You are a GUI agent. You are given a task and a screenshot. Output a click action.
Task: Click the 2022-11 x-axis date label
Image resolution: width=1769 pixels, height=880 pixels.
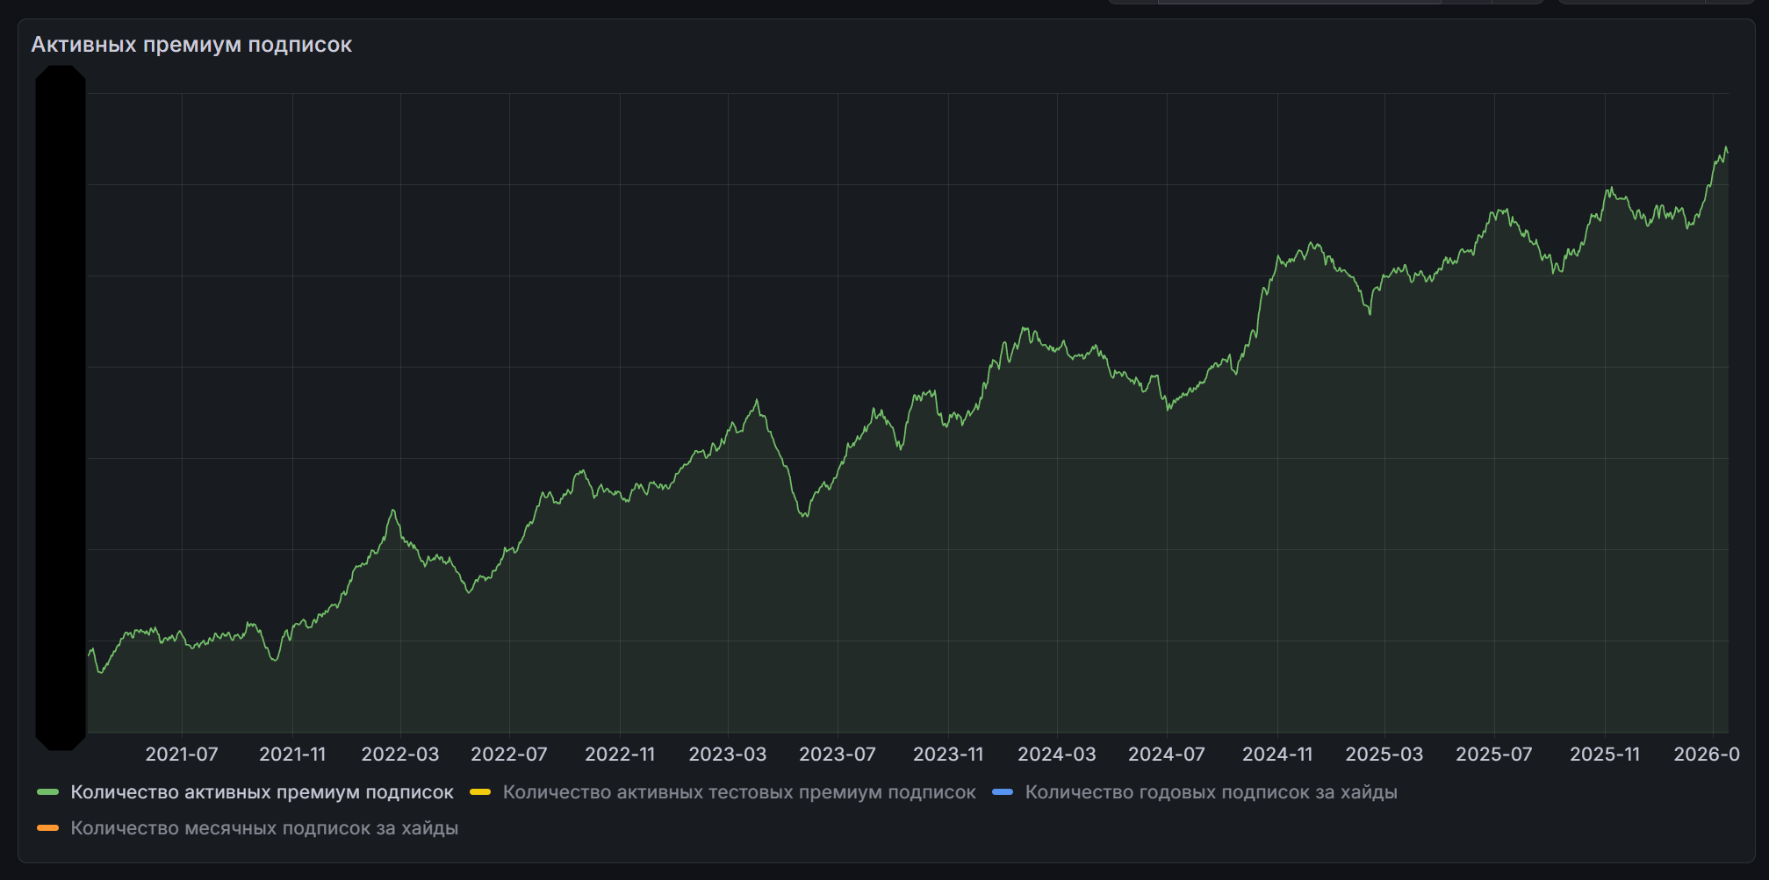[x=620, y=755]
